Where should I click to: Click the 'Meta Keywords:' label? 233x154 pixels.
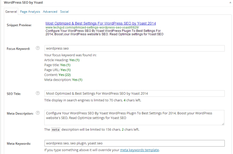(x=19, y=144)
